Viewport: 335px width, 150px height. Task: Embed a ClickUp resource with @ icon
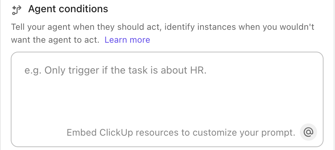click(x=308, y=132)
